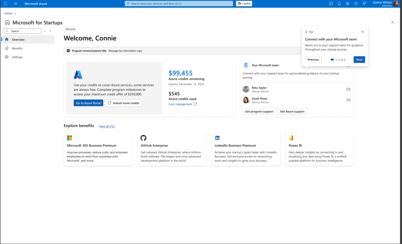Open the View all (12) benefits link

click(107, 126)
